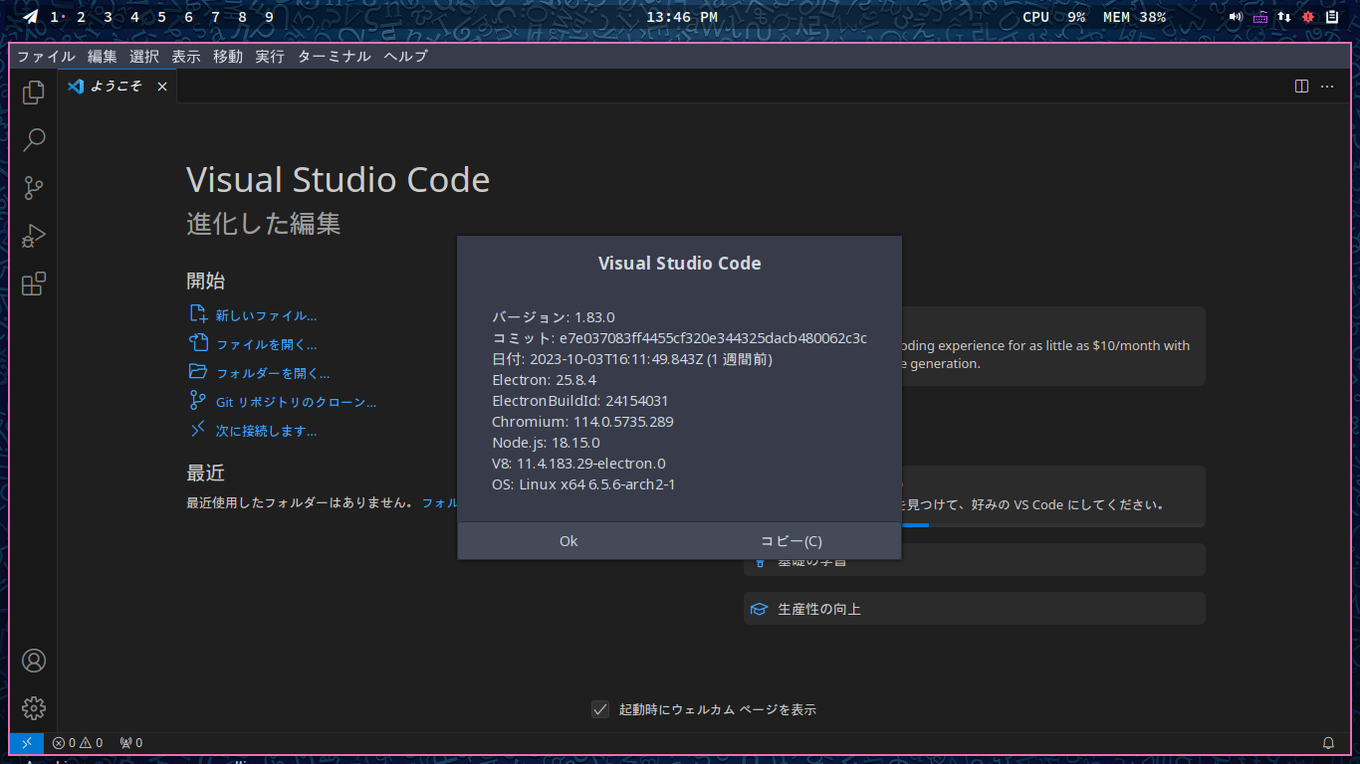Viewport: 1360px width, 764px height.
Task: Open the 実行 menu
Action: click(270, 57)
